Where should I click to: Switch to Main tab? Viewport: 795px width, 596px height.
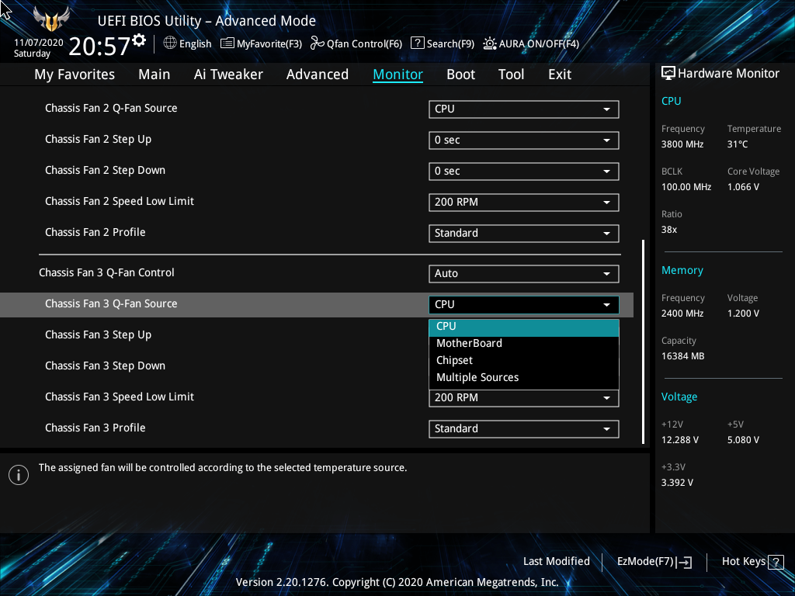click(x=154, y=74)
